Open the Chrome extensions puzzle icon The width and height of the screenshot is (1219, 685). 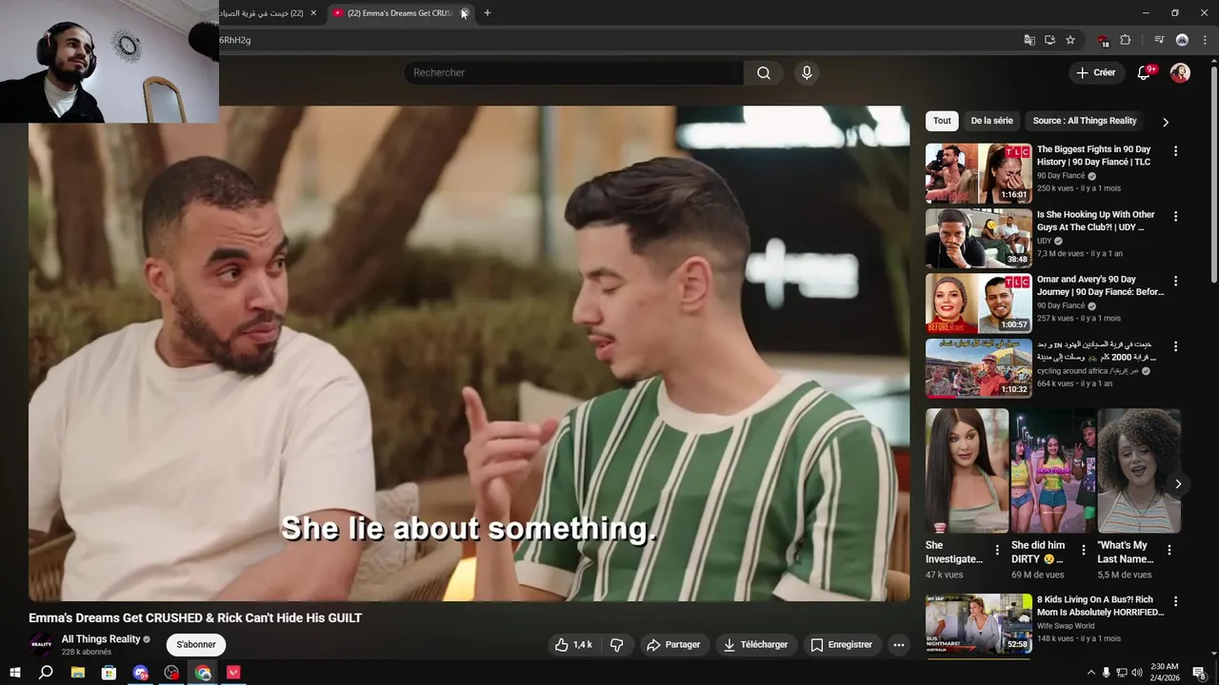(x=1126, y=40)
